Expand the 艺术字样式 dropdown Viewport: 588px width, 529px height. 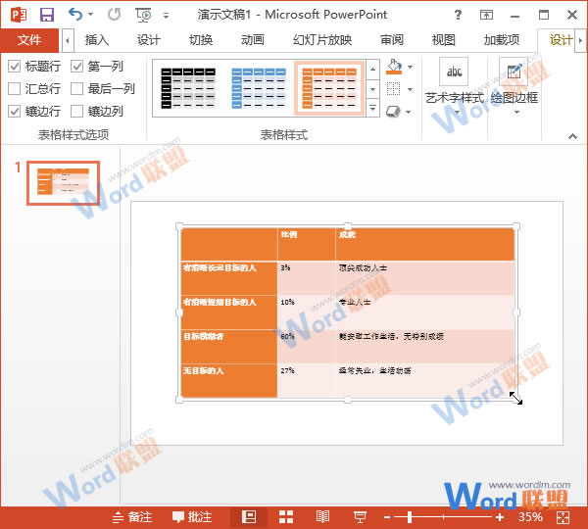pyautogui.click(x=457, y=112)
